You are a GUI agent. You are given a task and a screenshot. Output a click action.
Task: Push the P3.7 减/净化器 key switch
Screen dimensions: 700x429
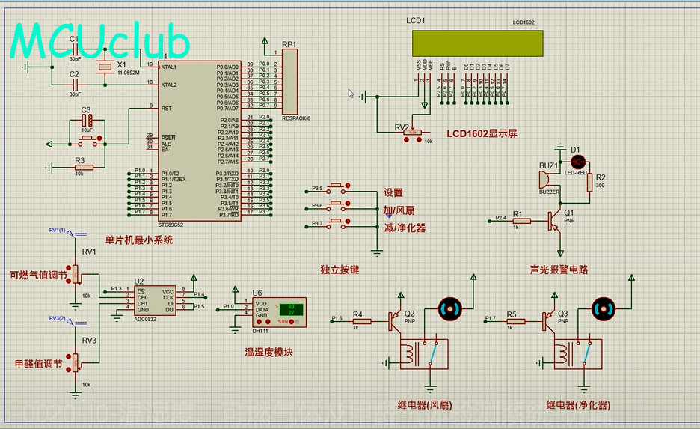[336, 224]
